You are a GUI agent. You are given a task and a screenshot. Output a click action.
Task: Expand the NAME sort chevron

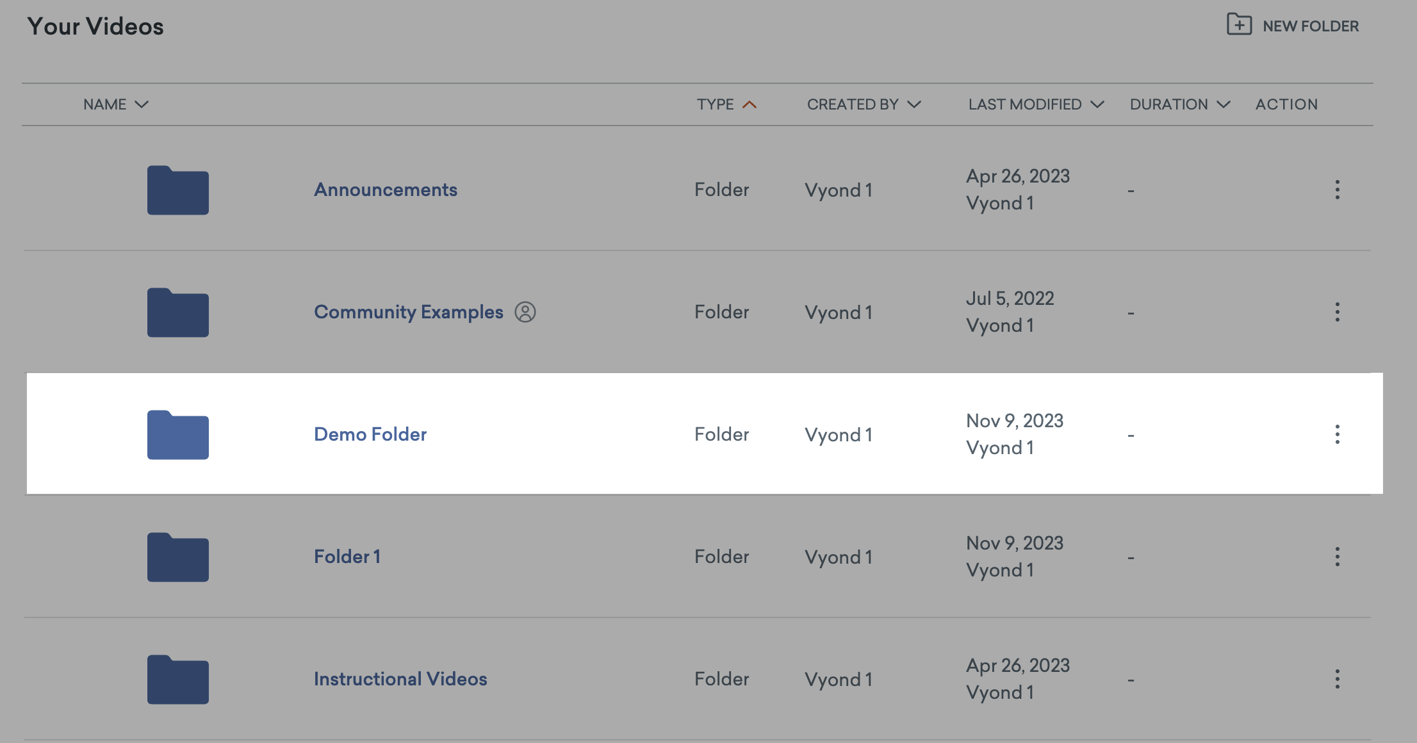(x=142, y=104)
